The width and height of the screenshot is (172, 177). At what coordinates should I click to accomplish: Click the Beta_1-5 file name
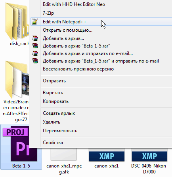[x=21, y=166]
